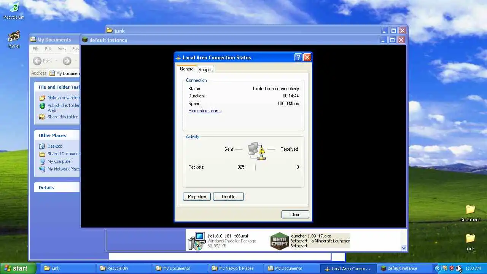Image resolution: width=487 pixels, height=274 pixels.
Task: Minimize the default instance window
Action: point(384,40)
